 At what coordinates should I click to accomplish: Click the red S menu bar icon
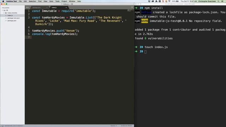point(163,1)
